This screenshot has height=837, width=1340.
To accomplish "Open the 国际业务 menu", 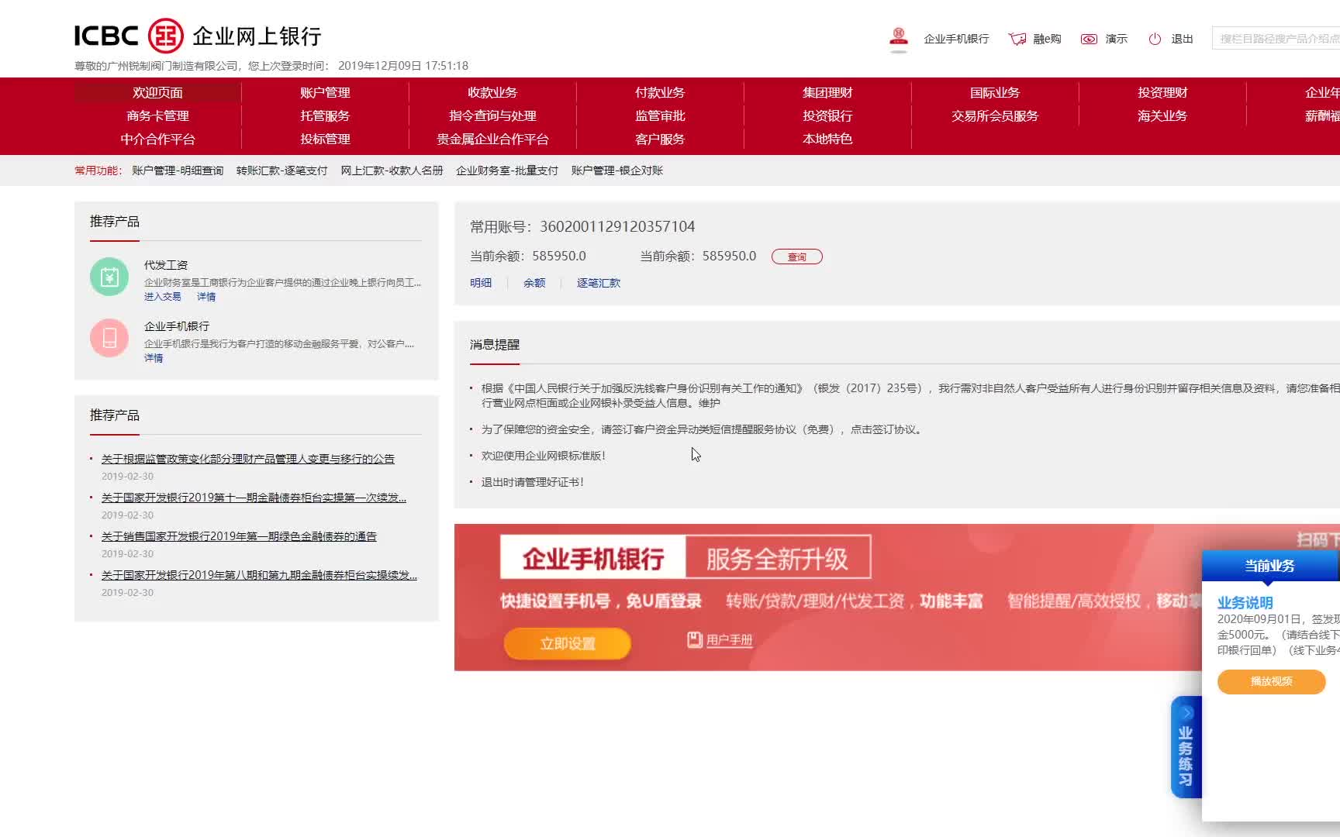I will point(995,92).
